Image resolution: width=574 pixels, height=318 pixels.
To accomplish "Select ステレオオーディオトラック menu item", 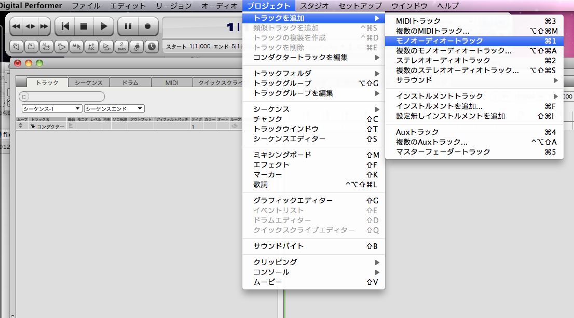I will point(474,60).
